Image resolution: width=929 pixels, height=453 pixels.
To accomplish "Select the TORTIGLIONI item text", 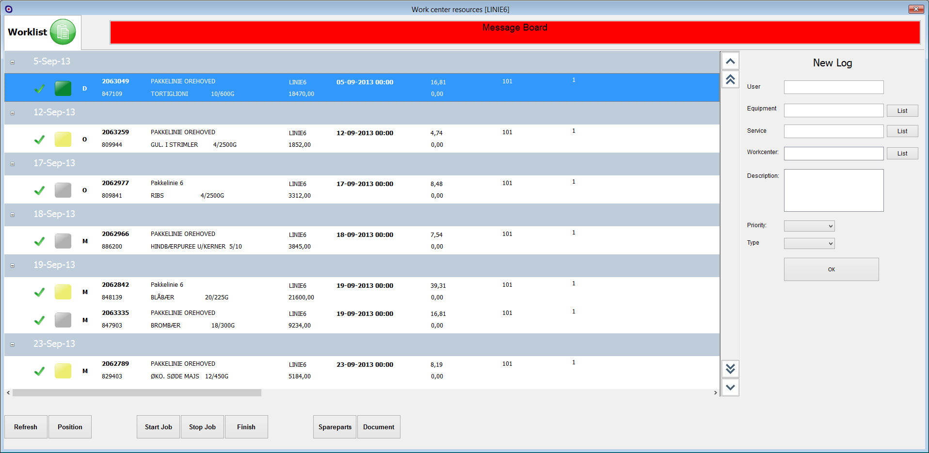I will (x=169, y=94).
